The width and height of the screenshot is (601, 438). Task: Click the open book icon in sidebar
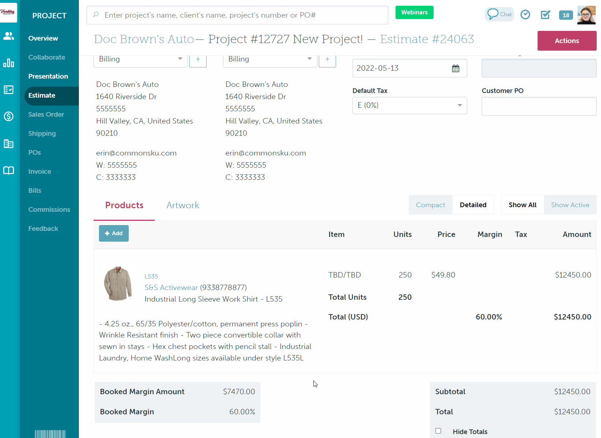[x=9, y=171]
